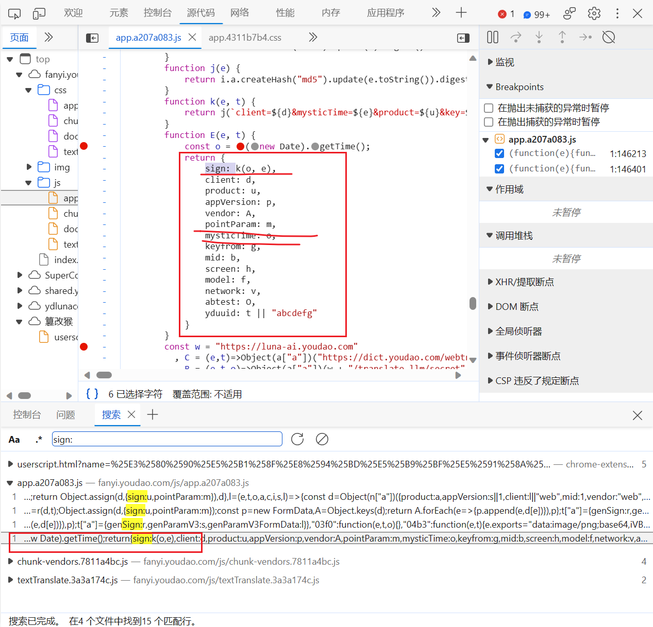Refresh the search results

pyautogui.click(x=297, y=439)
